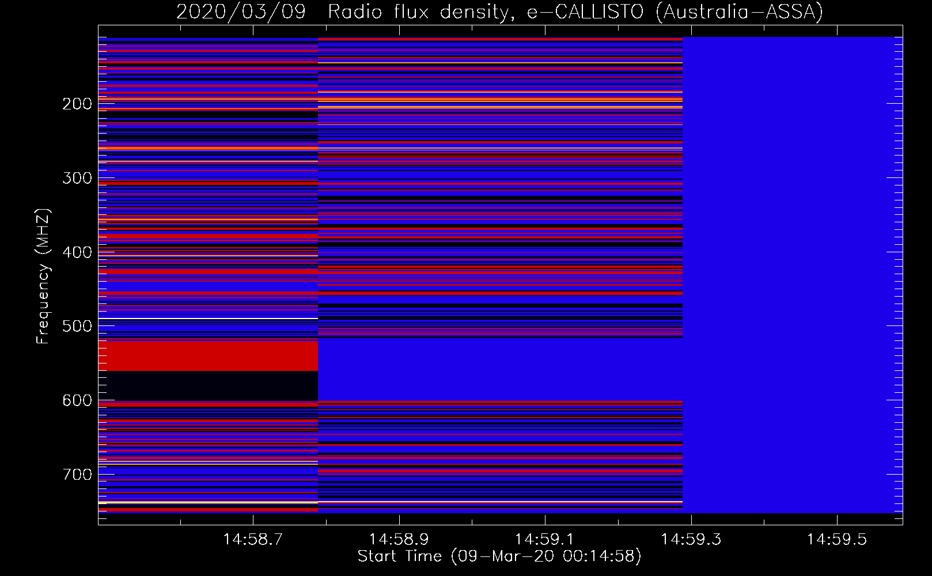This screenshot has height=576, width=932.
Task: Click the 14:59.1 time tick label
Action: pyautogui.click(x=544, y=539)
